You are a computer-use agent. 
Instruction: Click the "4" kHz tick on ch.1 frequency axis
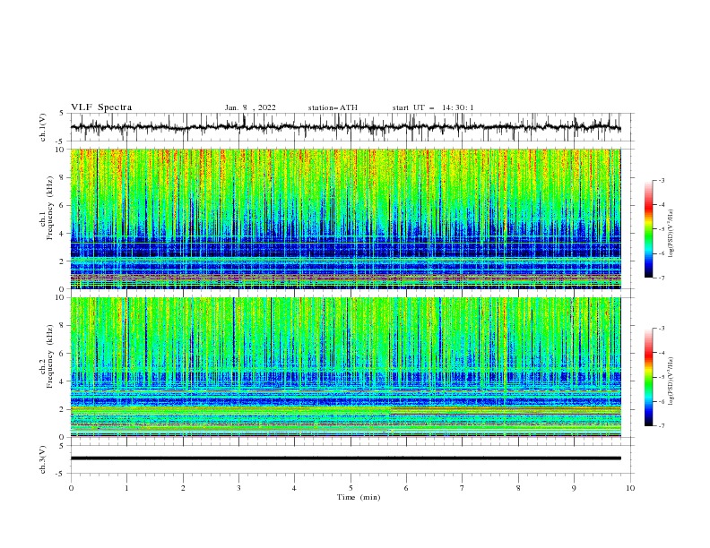pyautogui.click(x=63, y=234)
